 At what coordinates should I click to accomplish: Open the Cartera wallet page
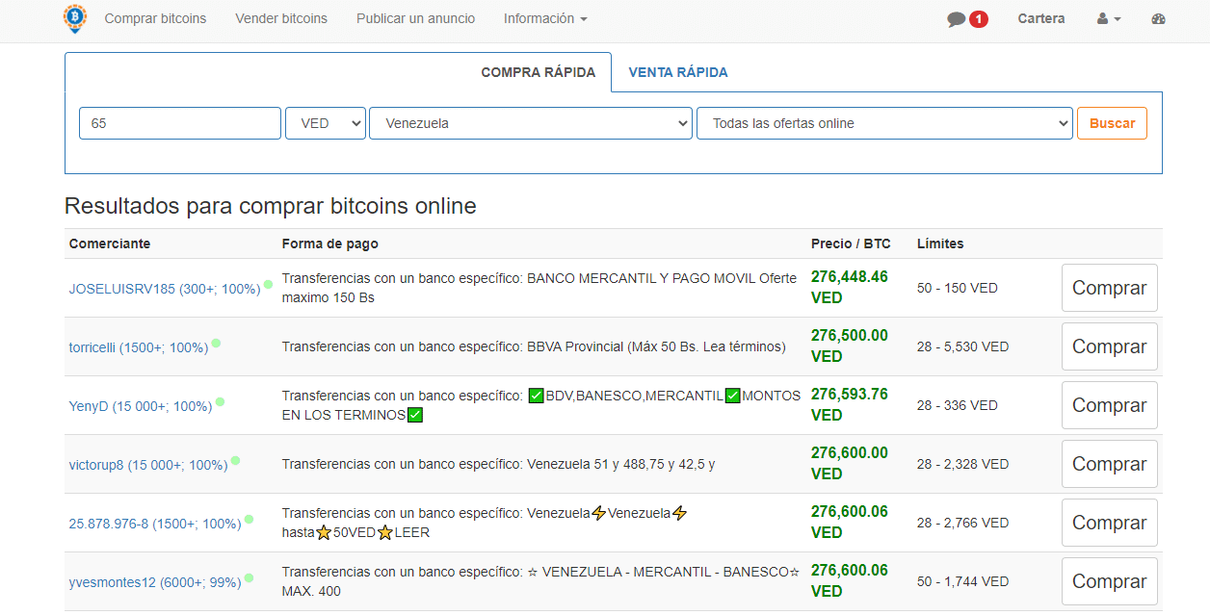pyautogui.click(x=1041, y=18)
